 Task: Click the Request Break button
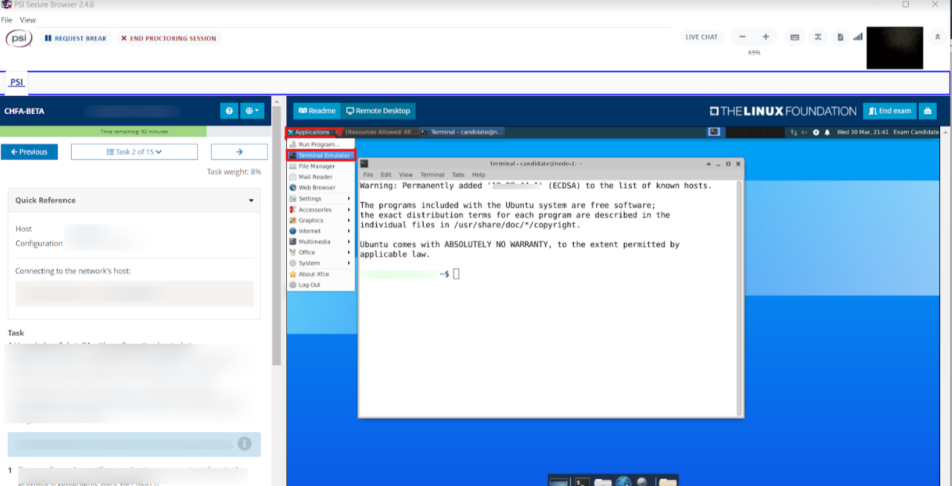(76, 38)
